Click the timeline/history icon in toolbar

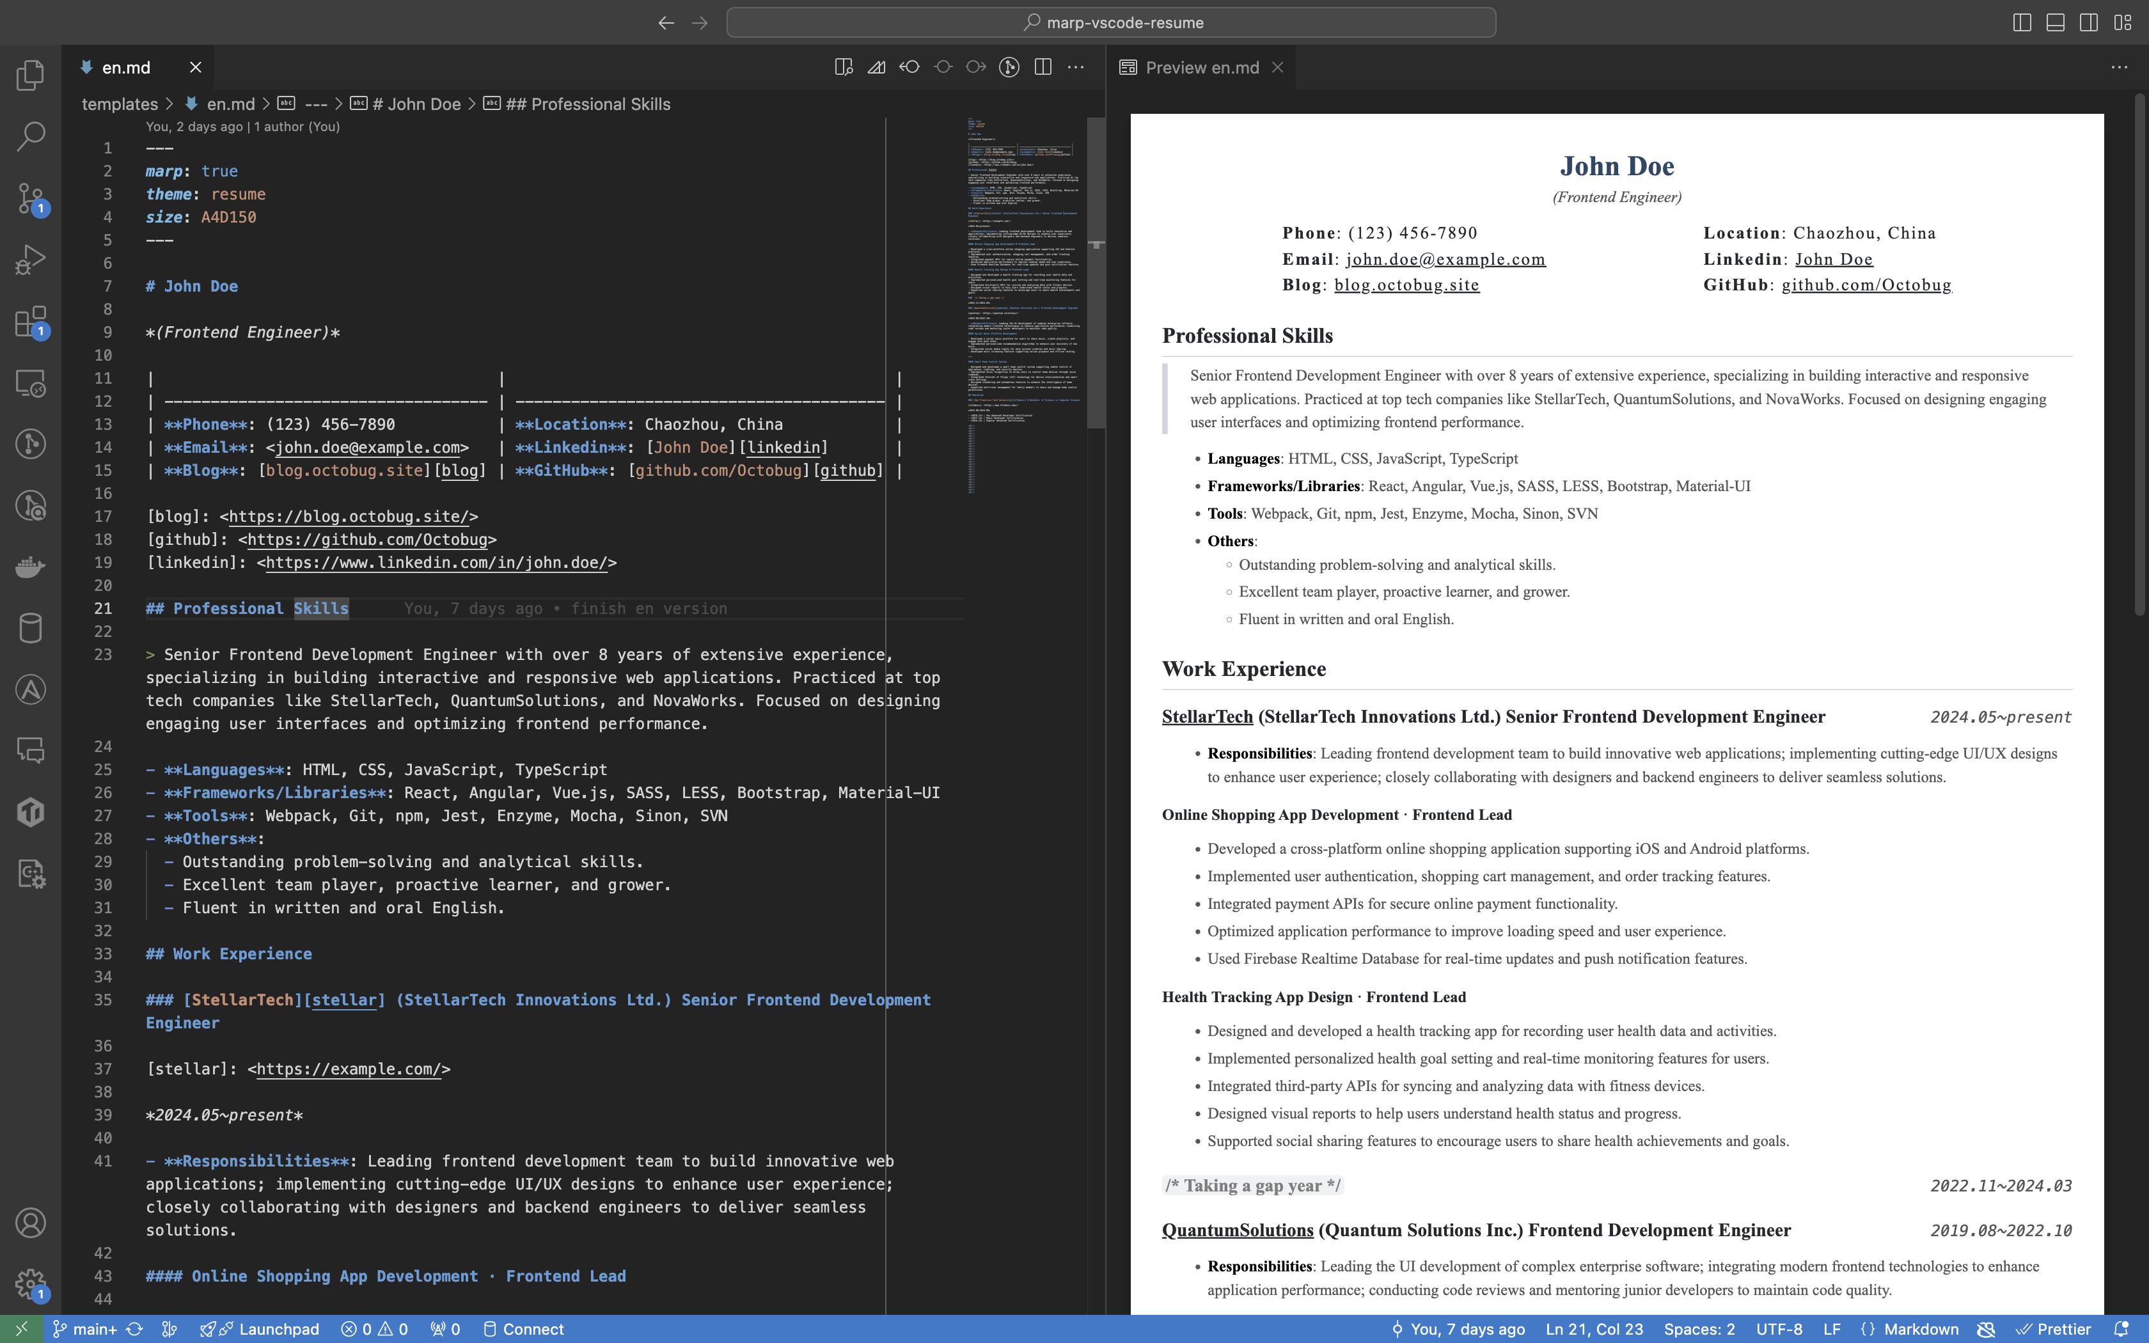click(1009, 67)
